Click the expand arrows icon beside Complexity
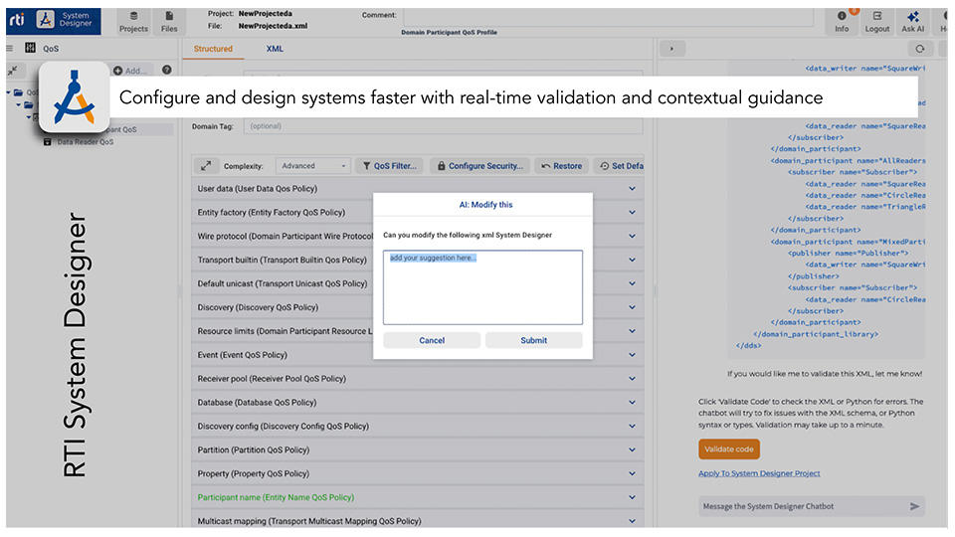 pos(206,166)
